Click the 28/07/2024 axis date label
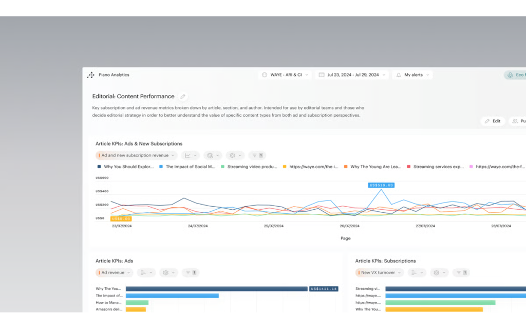 click(x=501, y=226)
